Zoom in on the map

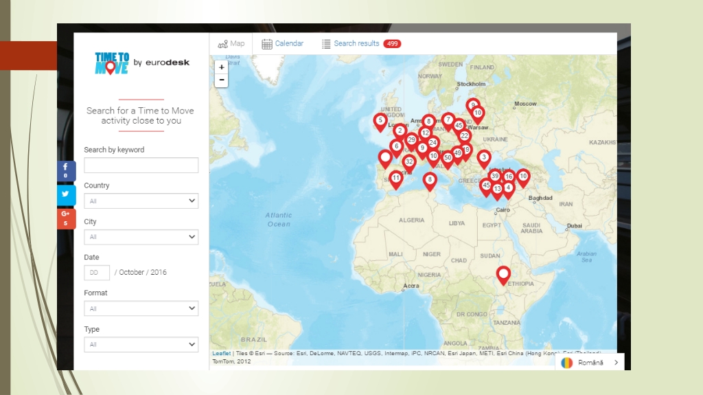click(x=221, y=67)
